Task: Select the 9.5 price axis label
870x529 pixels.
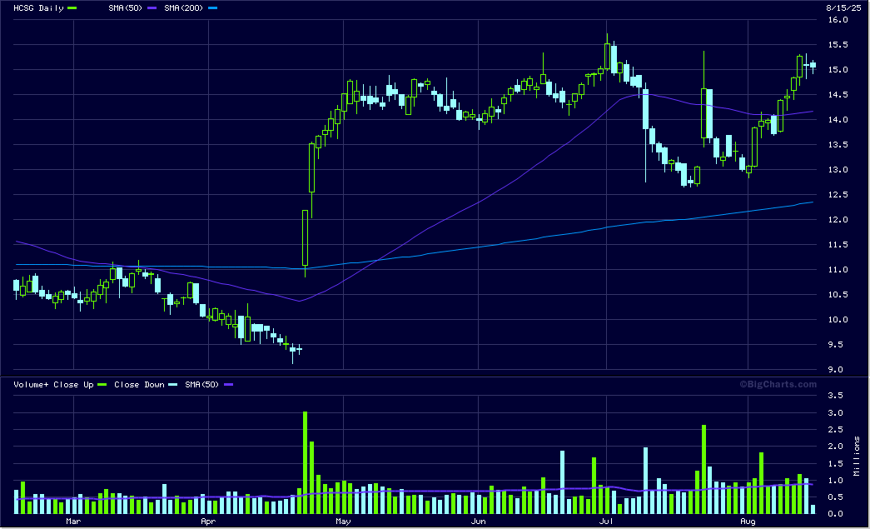Action: pyautogui.click(x=838, y=345)
